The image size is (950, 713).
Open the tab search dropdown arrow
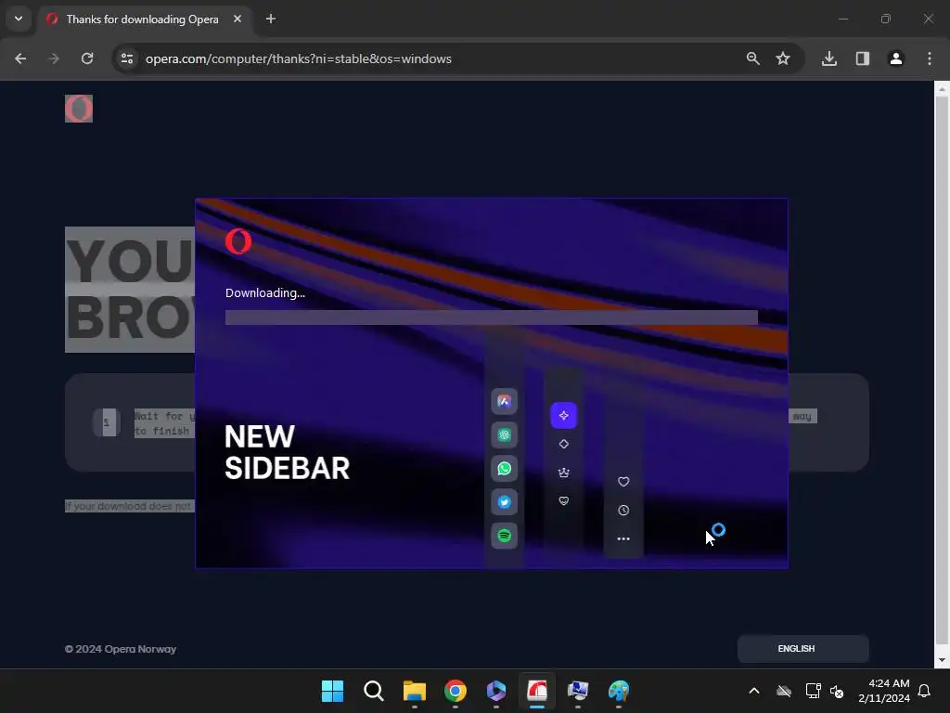(x=19, y=19)
